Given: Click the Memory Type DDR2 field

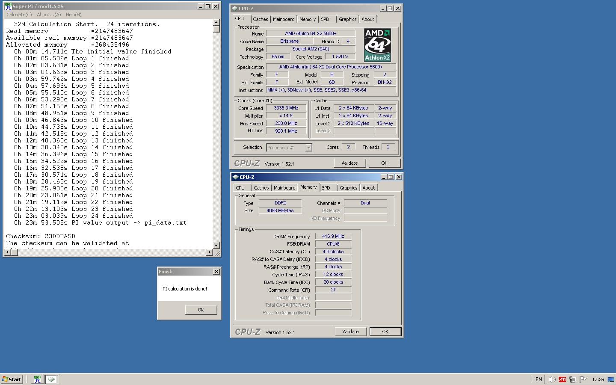Looking at the screenshot, I should click(280, 203).
